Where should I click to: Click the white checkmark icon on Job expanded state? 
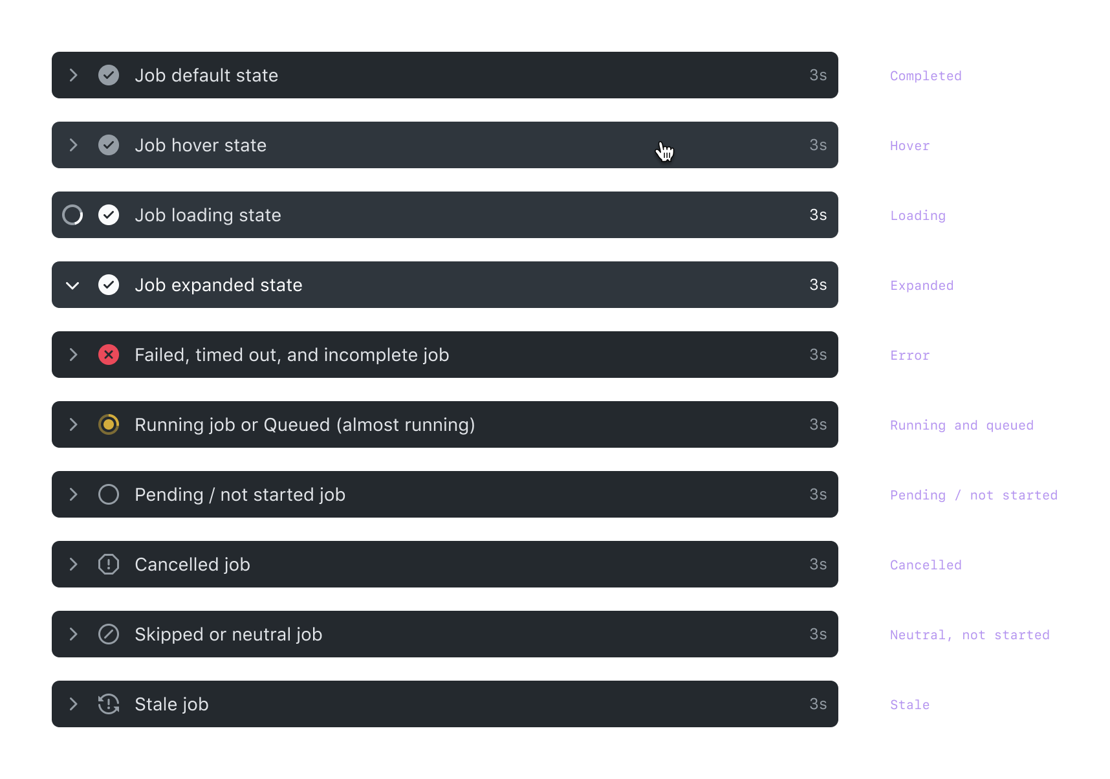pyautogui.click(x=109, y=285)
